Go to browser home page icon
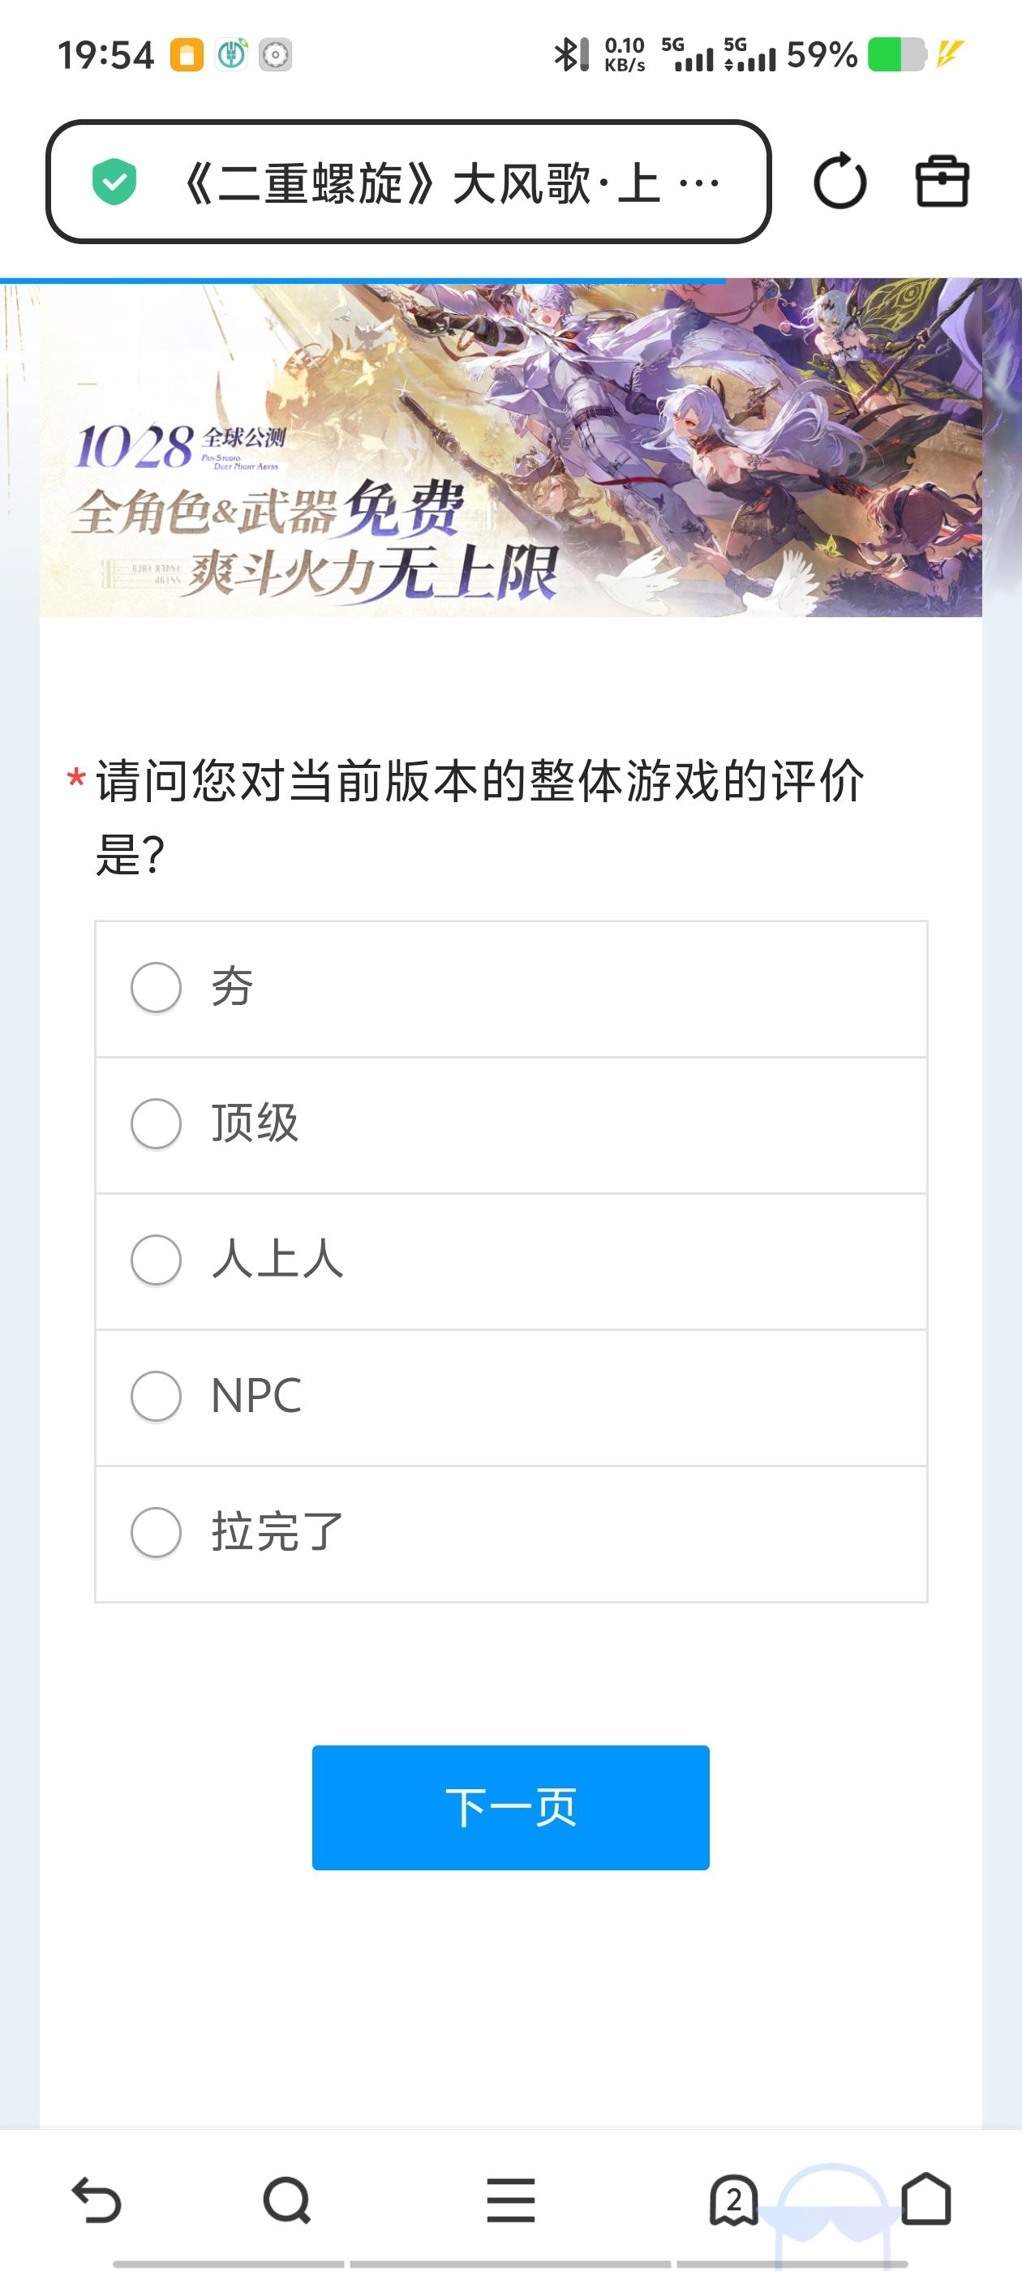 coord(926,2199)
